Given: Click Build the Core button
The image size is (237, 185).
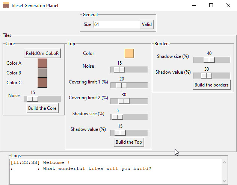Looking at the screenshot, I should (42, 108).
